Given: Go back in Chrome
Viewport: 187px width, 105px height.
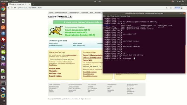Looking at the screenshot, I should pos(8,8).
